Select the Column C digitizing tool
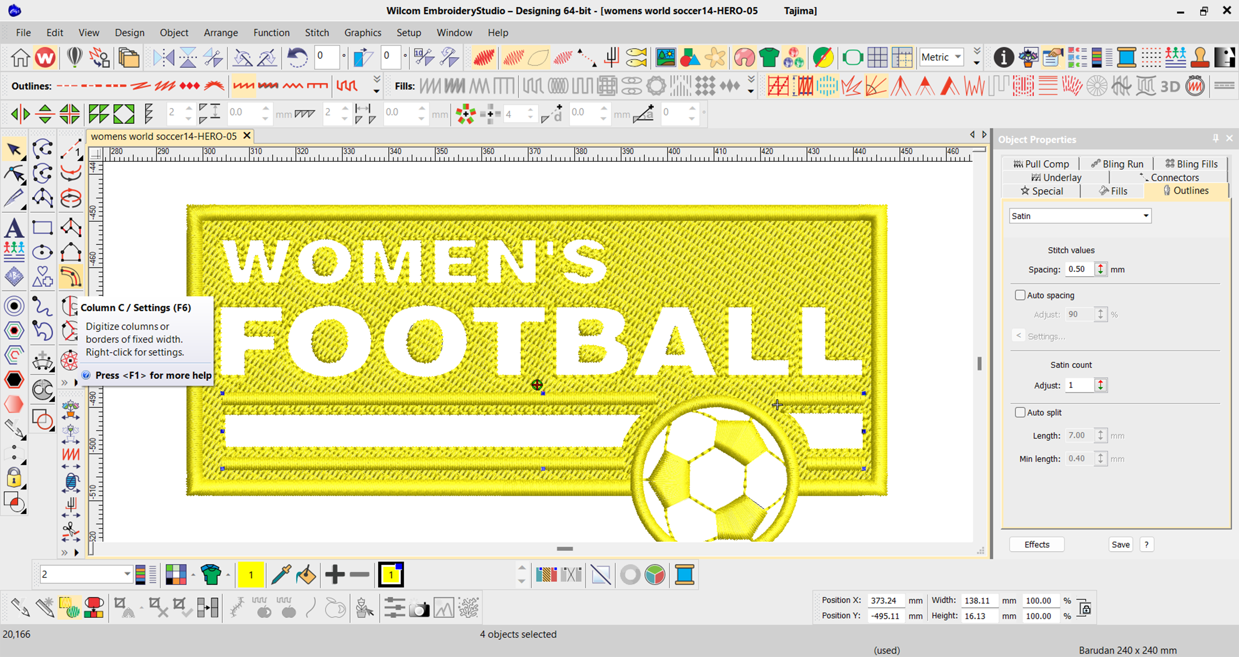Viewport: 1239px width, 657px height. point(70,277)
